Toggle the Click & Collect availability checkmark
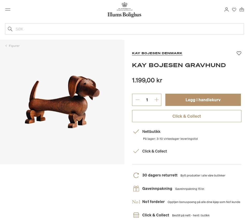This screenshot has width=249, height=221. coord(136,151)
